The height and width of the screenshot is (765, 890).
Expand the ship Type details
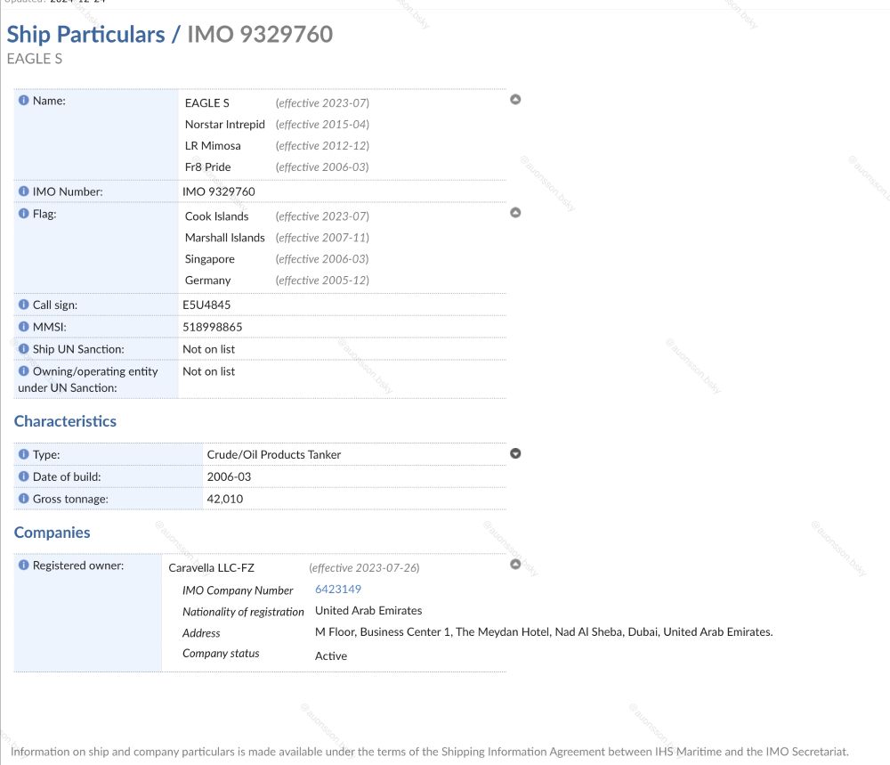pyautogui.click(x=515, y=453)
